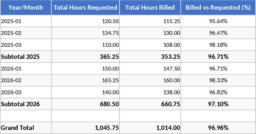Select the 96.96% grand total percentage
This screenshot has height=134, width=256.
[218, 128]
